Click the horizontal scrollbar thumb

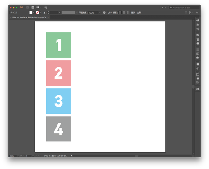click(137, 156)
